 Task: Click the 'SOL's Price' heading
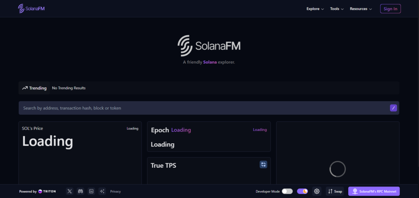pyautogui.click(x=32, y=129)
